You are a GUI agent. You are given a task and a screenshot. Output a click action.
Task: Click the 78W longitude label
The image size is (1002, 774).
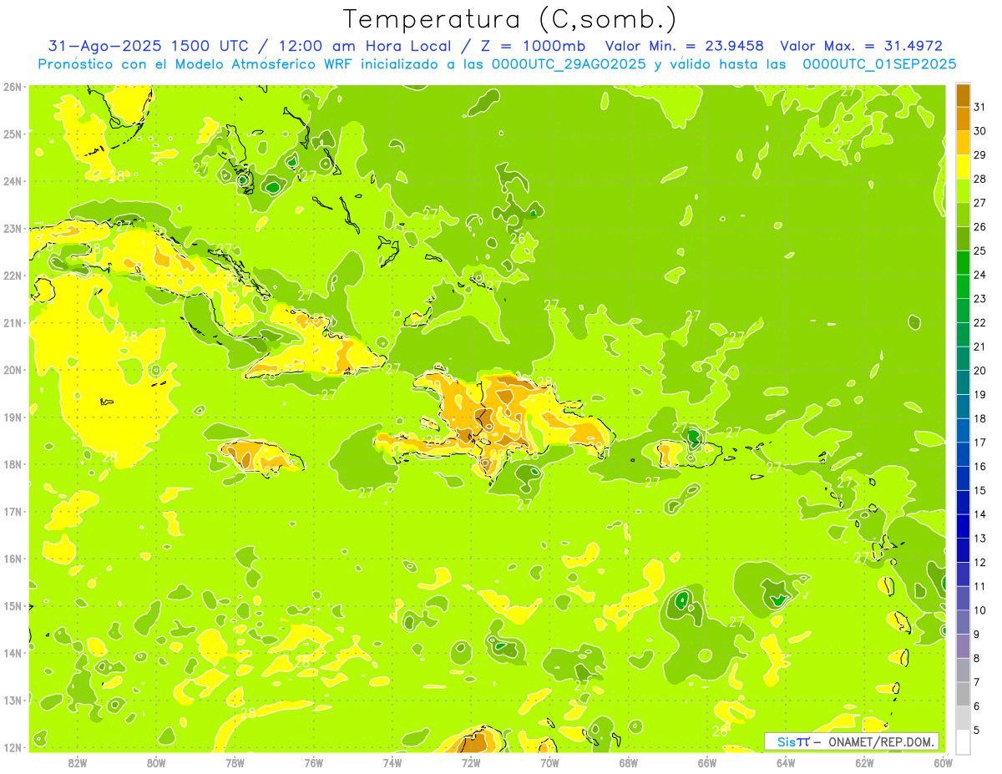[x=235, y=762]
